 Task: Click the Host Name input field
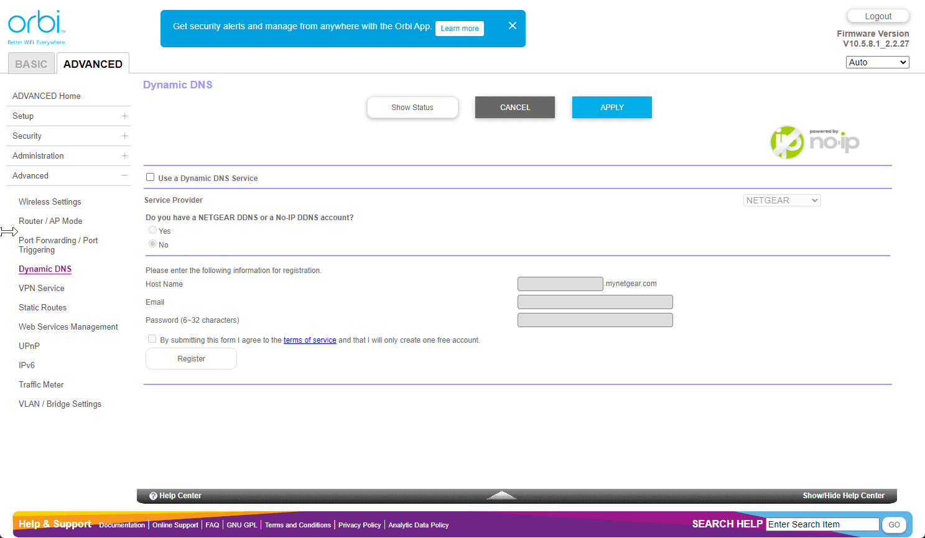(560, 284)
